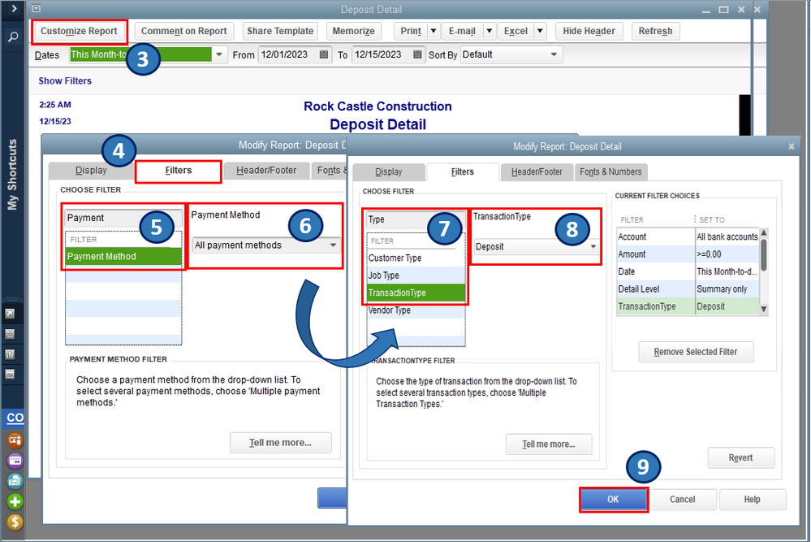This screenshot has height=542, width=811.
Task: Click Comment on Report button
Action: (x=183, y=31)
